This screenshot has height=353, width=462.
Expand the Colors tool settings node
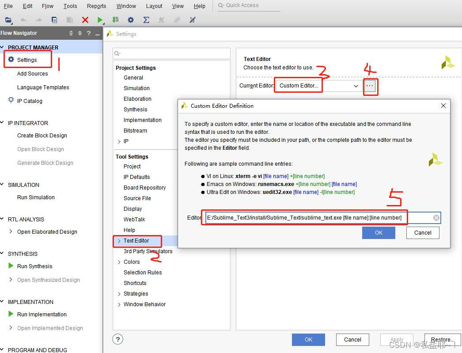pos(119,262)
